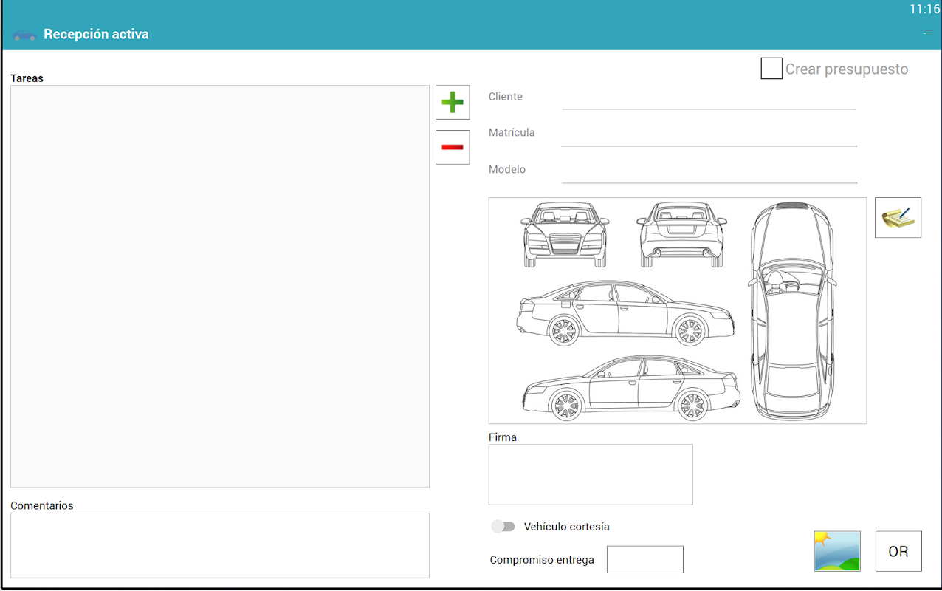Screen dimensions: 942x591
Task: Select the rear view car diagram
Action: click(x=681, y=234)
